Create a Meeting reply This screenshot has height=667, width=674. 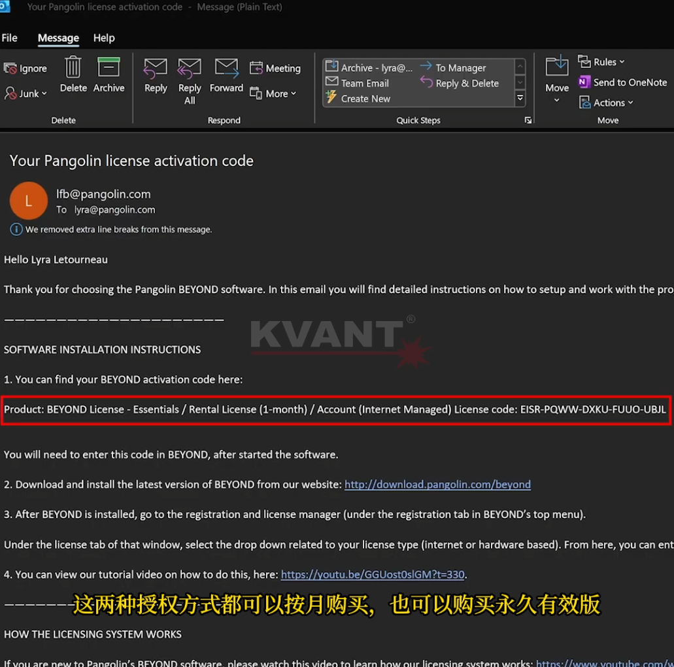coord(275,68)
